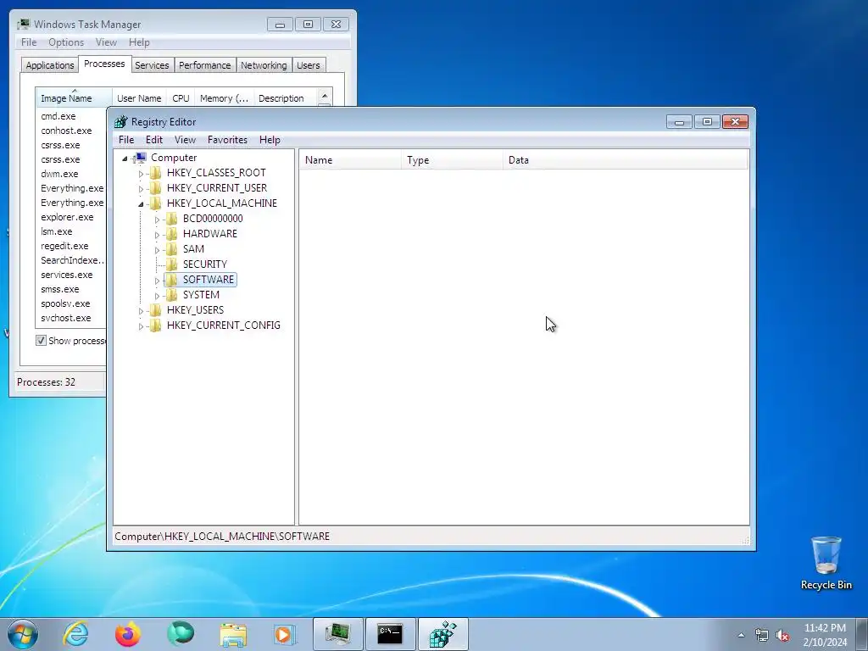Switch to Task Manager Networking tab
This screenshot has width=868, height=651.
(x=264, y=65)
